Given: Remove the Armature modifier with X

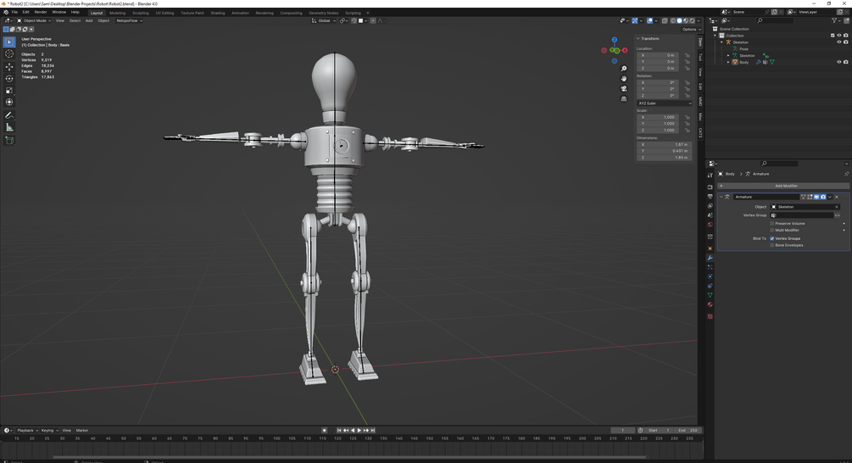Looking at the screenshot, I should (x=837, y=197).
